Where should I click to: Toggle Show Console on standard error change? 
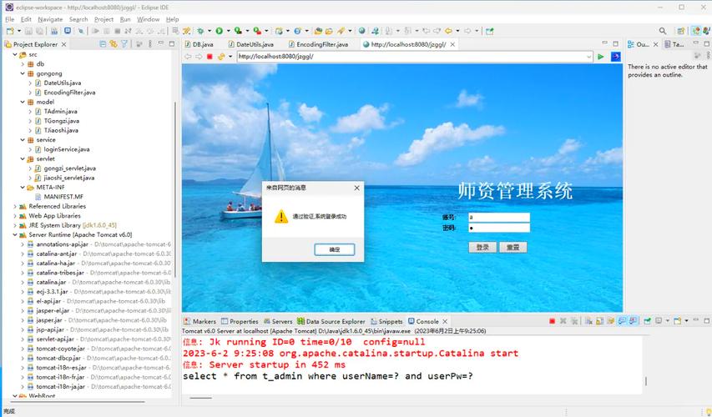click(x=633, y=321)
